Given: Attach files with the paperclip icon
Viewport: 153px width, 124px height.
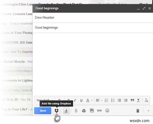Looking at the screenshot, I should coord(76,111).
